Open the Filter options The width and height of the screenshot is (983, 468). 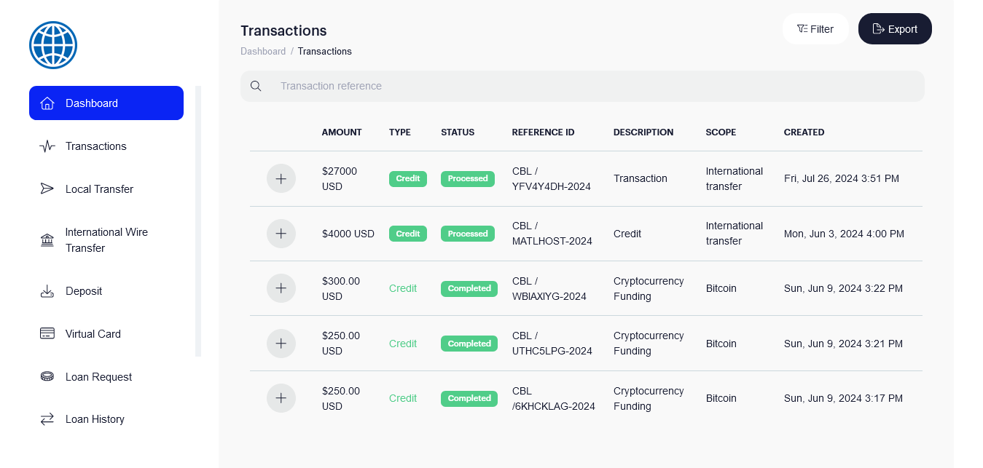pos(815,29)
